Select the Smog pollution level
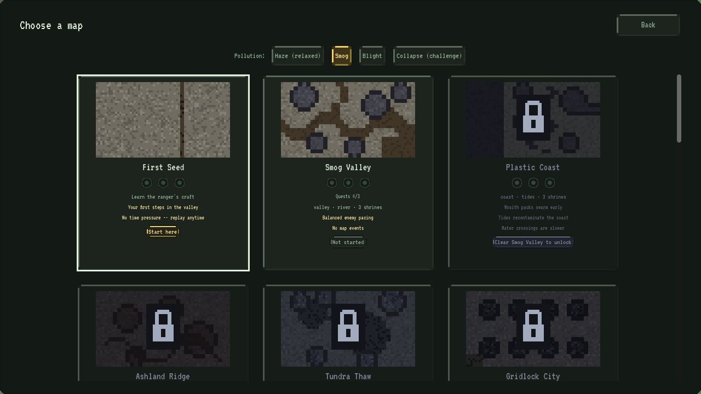The height and width of the screenshot is (394, 701). [341, 56]
